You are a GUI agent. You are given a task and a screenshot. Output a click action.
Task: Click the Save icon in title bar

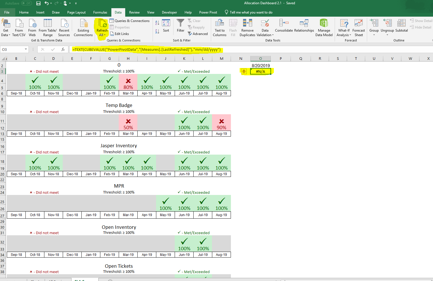point(38,3)
